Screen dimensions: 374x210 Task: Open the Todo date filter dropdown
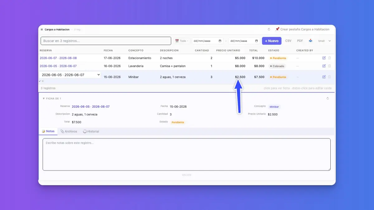point(182,41)
